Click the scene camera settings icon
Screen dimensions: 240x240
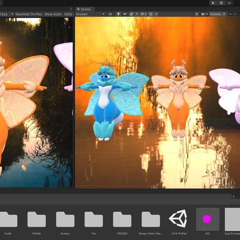tap(203, 14)
